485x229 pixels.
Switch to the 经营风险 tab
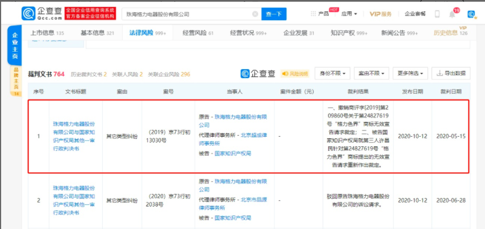(x=199, y=33)
